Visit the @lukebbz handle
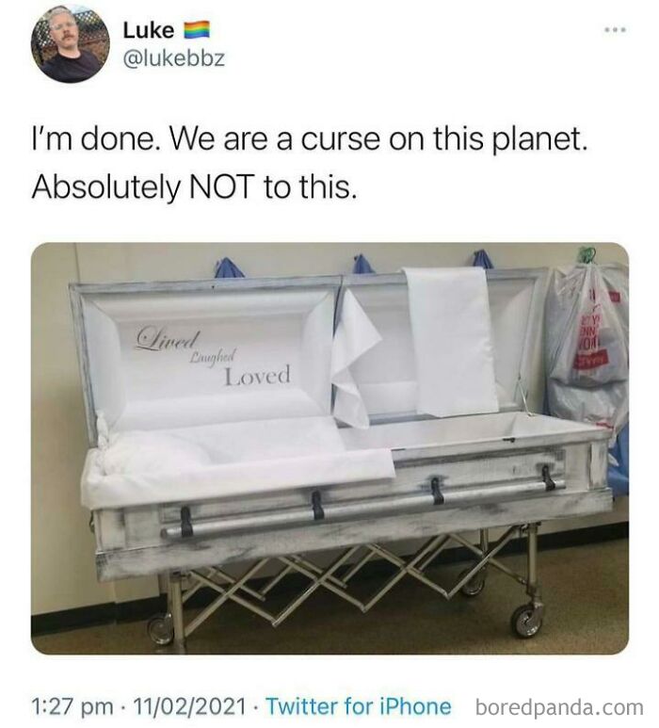659x728 pixels. 173,58
